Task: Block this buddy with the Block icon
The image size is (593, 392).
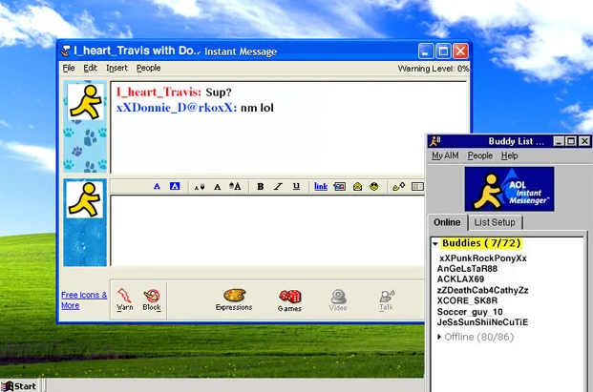Action: (152, 296)
